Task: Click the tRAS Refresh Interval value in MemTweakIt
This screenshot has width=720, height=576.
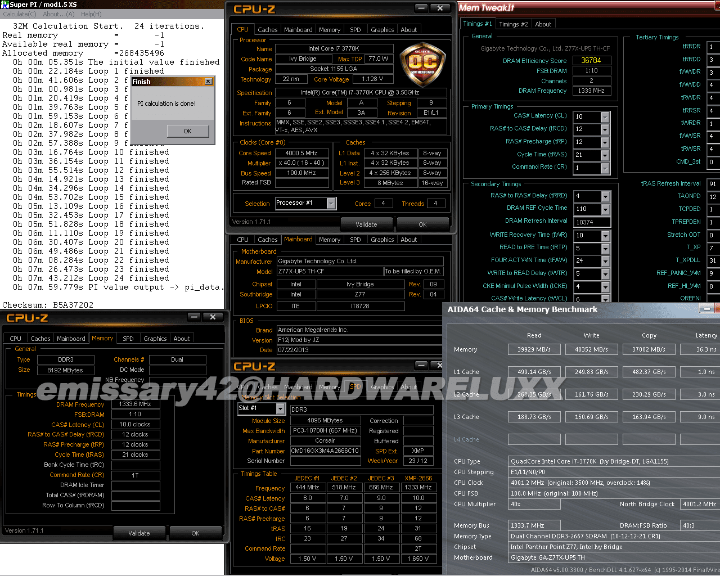Action: pyautogui.click(x=713, y=184)
